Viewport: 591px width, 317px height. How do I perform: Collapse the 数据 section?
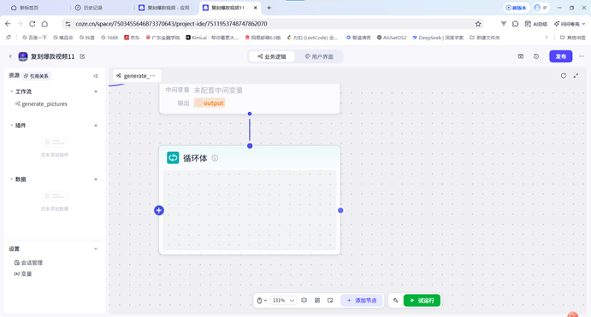[11, 179]
